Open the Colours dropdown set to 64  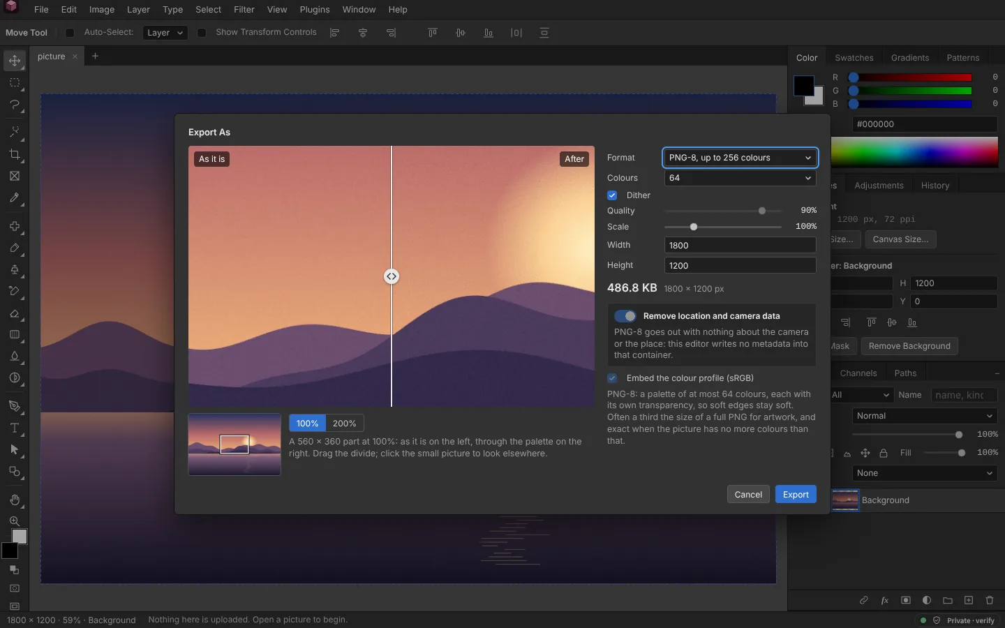coord(740,178)
